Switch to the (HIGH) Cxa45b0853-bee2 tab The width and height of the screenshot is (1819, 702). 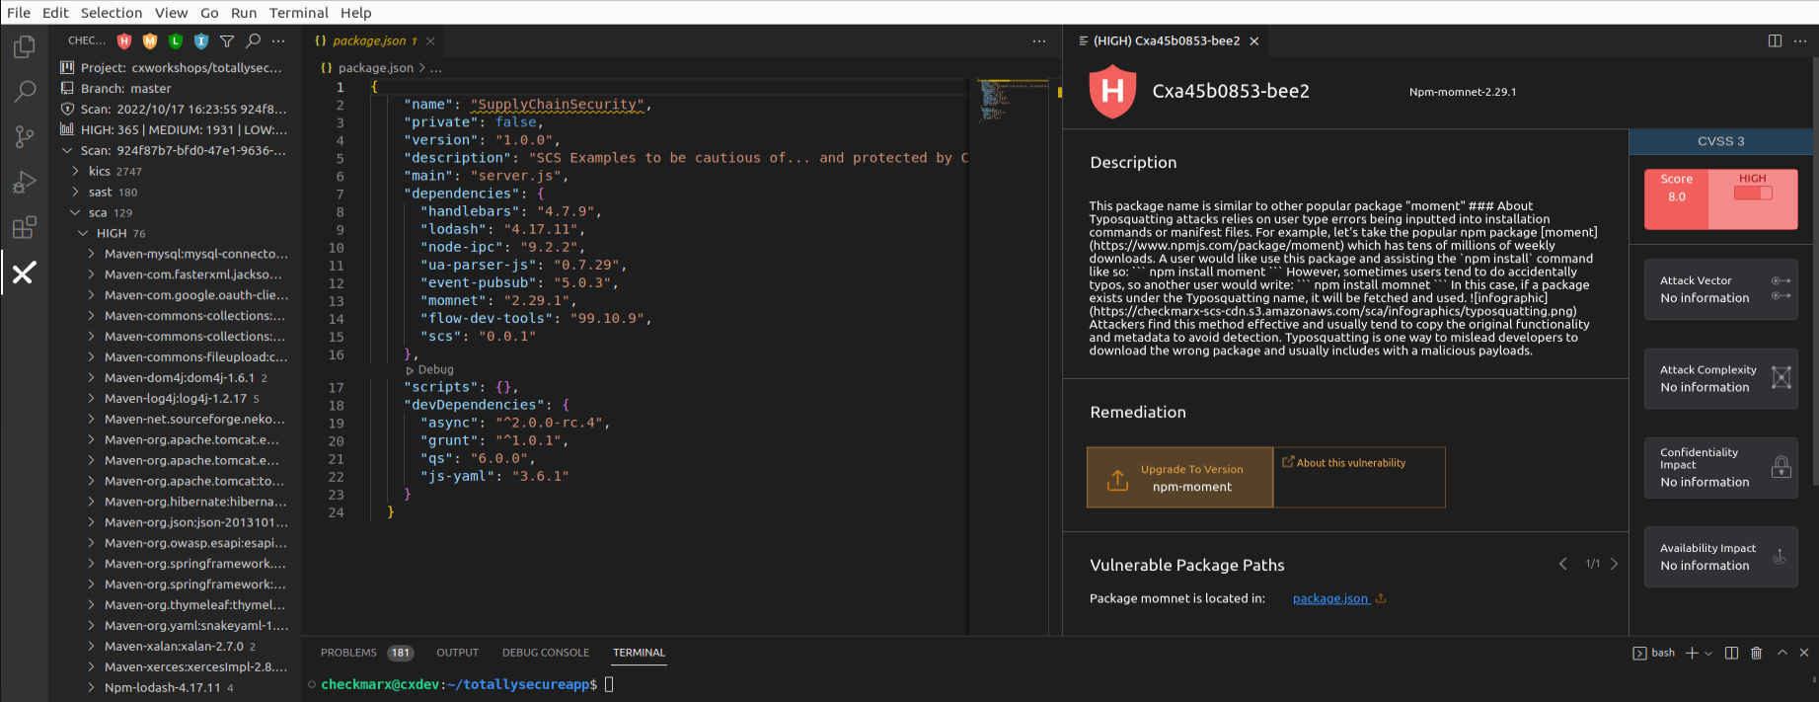(1165, 40)
